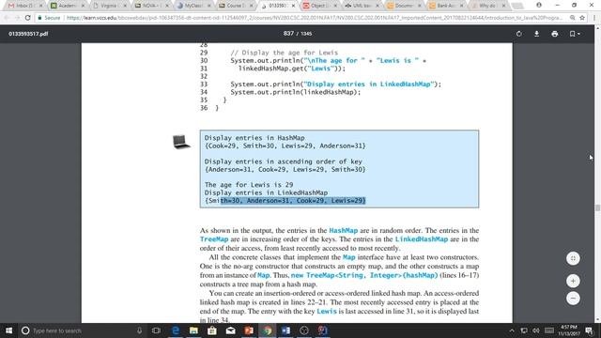Open Task View on taskbar
601x338 pixels.
point(156,330)
